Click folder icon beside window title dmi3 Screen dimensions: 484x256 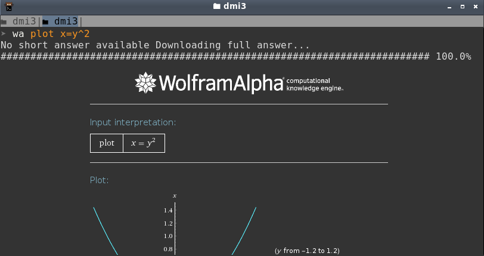(217, 6)
